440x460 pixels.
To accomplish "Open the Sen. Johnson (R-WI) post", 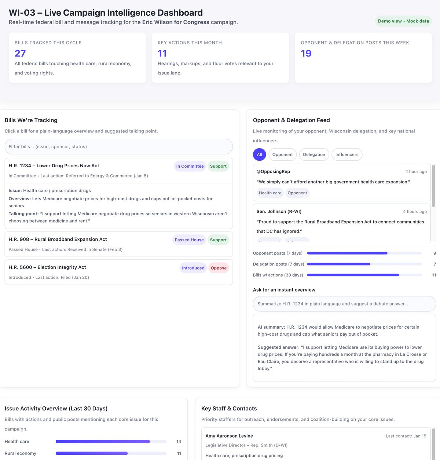I will click(342, 222).
